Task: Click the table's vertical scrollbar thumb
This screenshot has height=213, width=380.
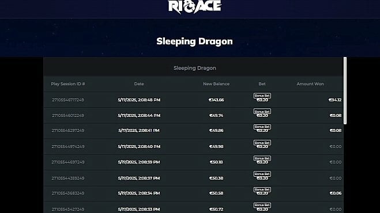Action: (x=345, y=91)
